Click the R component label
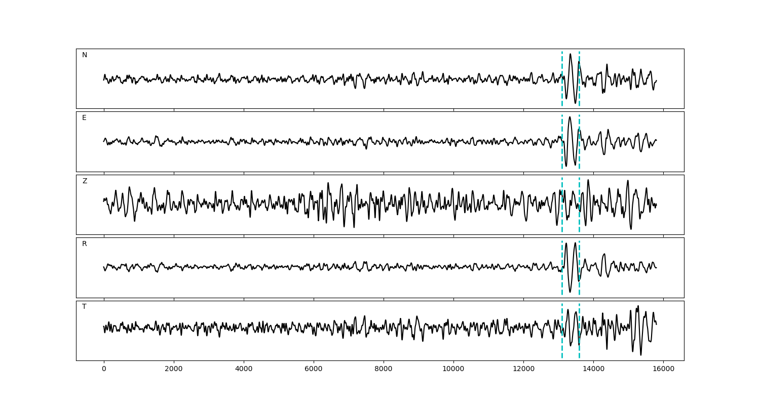This screenshot has width=760, height=405. pos(85,244)
